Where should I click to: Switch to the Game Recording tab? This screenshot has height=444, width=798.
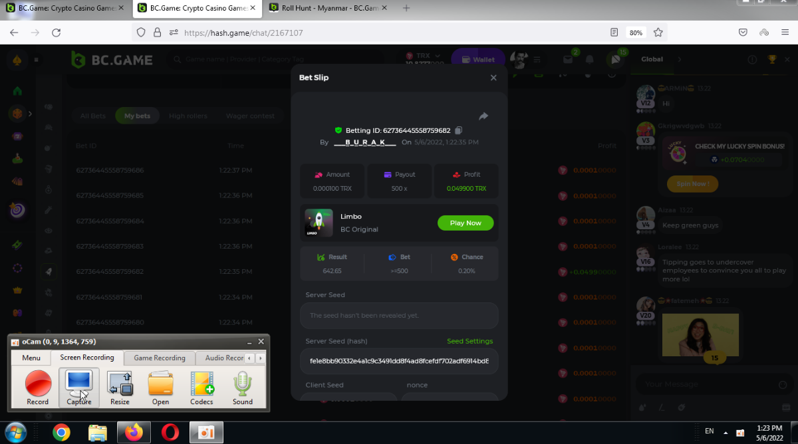pos(160,358)
